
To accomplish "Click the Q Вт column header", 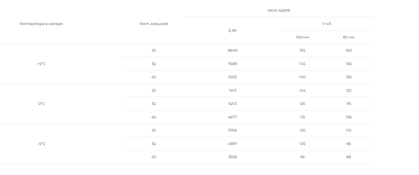I will pos(233,31).
